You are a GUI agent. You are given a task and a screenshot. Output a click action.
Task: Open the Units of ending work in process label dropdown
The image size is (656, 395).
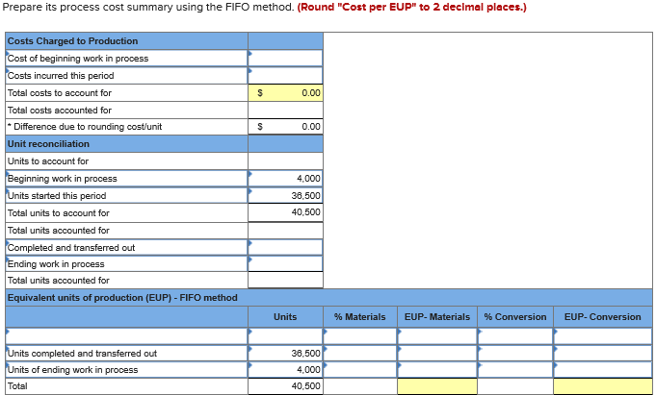[x=127, y=369]
